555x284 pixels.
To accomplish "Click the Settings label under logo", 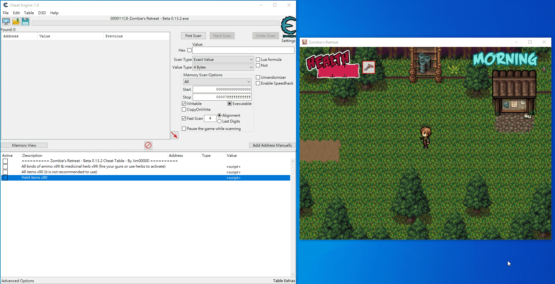I will [x=288, y=41].
